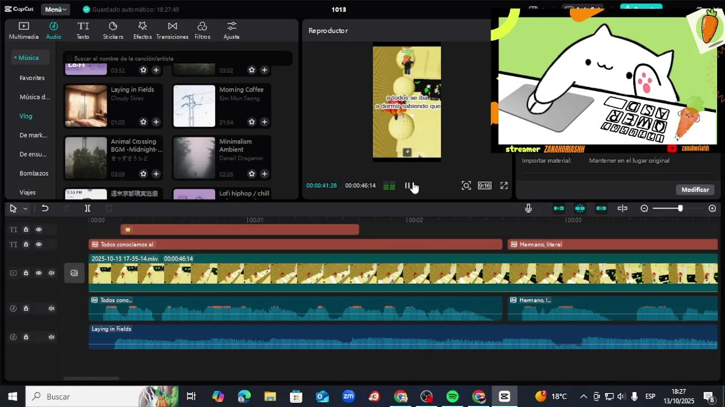Lock the emoji sticker text track

click(26, 230)
